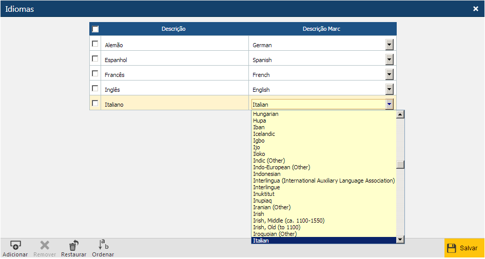
Task: Toggle the select-all checkbox in table header
Action: tap(95, 29)
